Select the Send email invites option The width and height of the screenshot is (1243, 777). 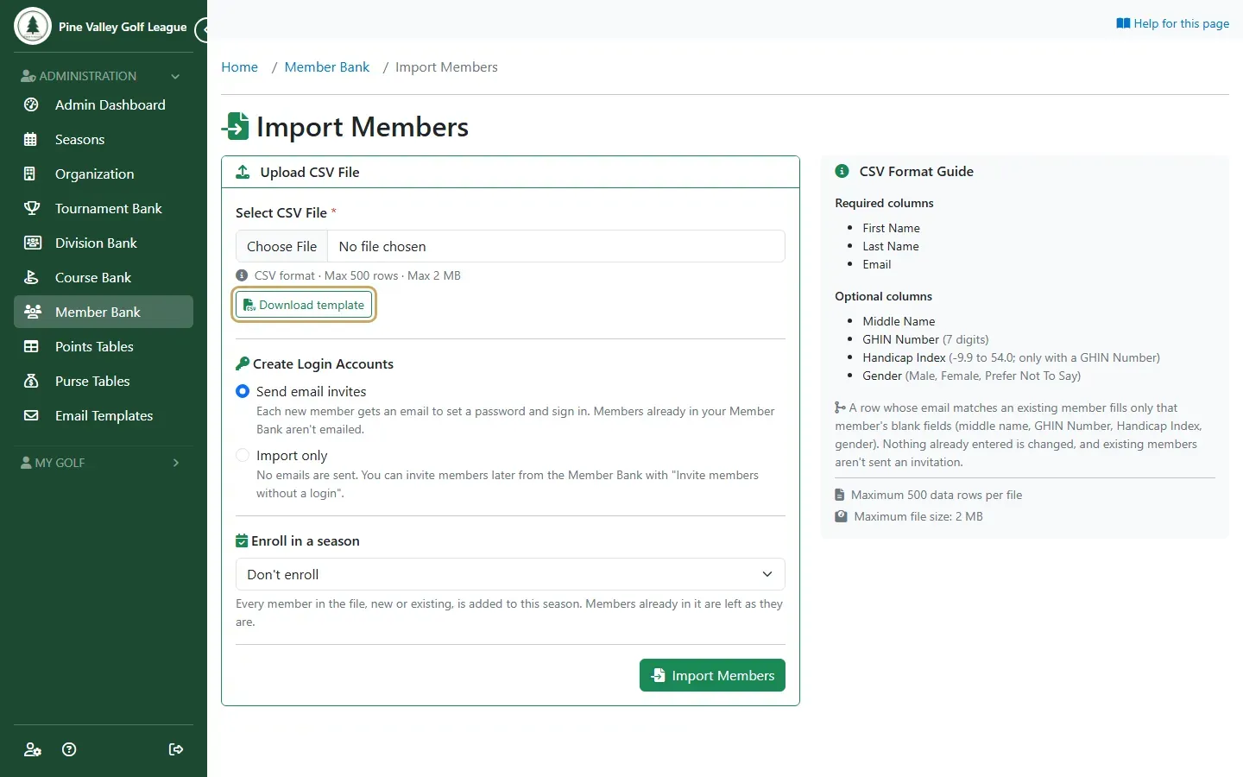(x=243, y=391)
